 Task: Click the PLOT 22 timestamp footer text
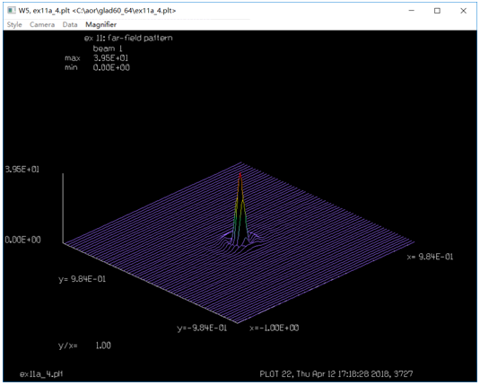tap(336, 374)
